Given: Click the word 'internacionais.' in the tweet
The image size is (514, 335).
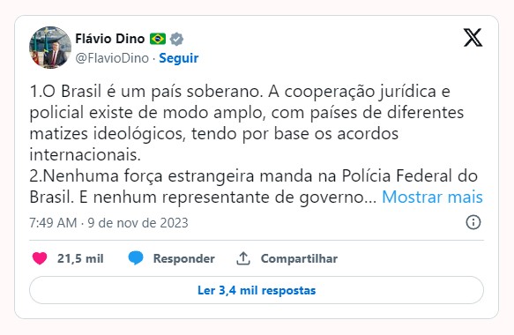Looking at the screenshot, I should pyautogui.click(x=86, y=154).
